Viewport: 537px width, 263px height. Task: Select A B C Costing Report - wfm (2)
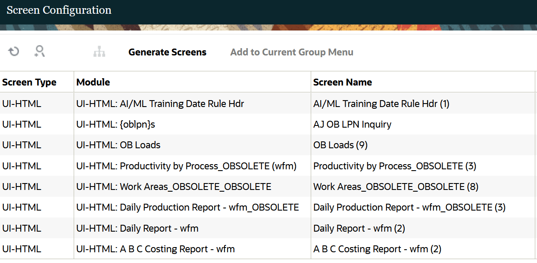(x=377, y=249)
